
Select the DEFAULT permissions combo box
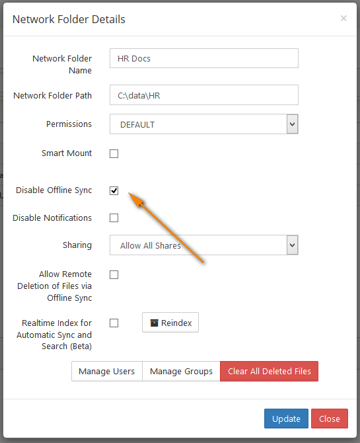[204, 124]
